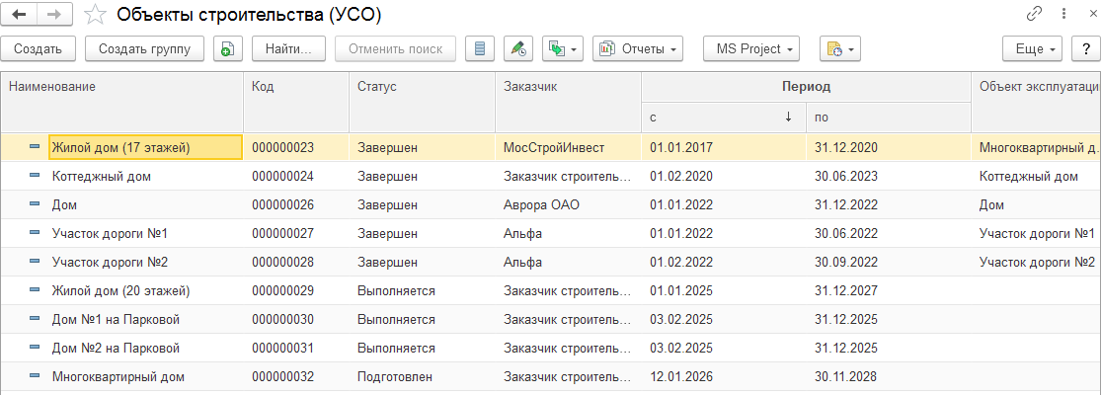Click the Период 'с' sorted column header
Viewport: 1102px width, 395px height.
(x=723, y=118)
